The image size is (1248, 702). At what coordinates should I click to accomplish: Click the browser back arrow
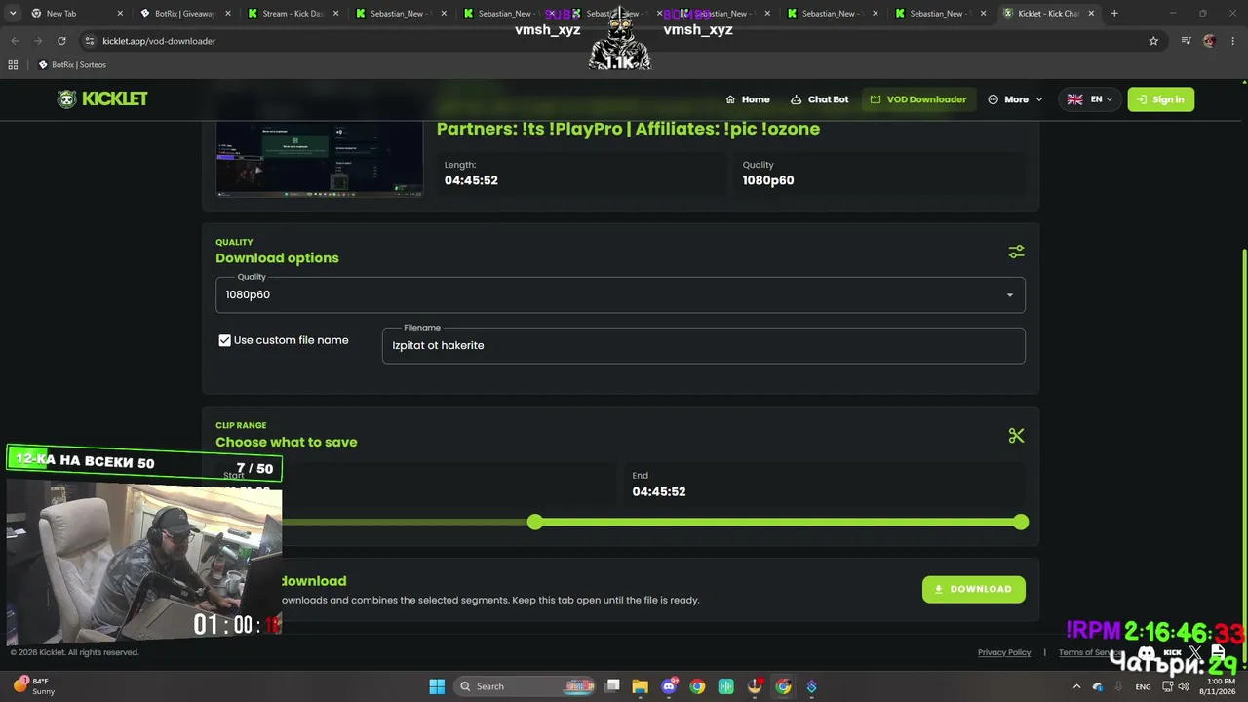(15, 41)
